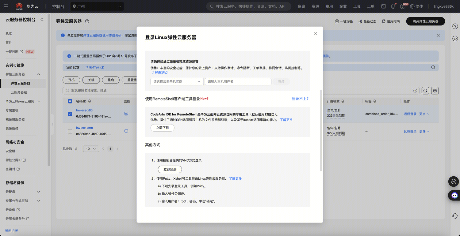Open the 请选择云堡垒机实例 dropdown
This screenshot has height=236, width=460.
tap(177, 81)
